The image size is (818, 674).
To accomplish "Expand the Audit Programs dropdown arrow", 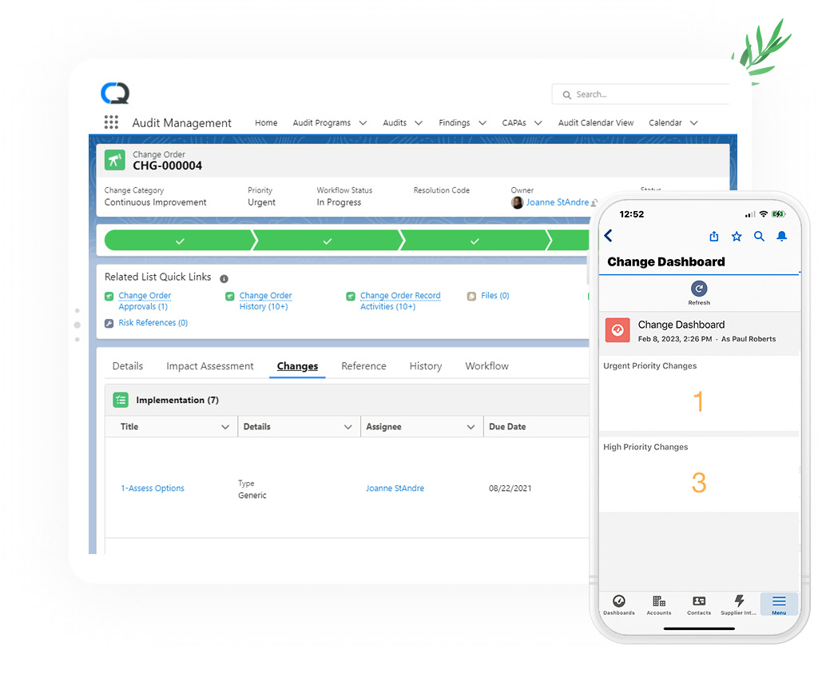I will (363, 123).
